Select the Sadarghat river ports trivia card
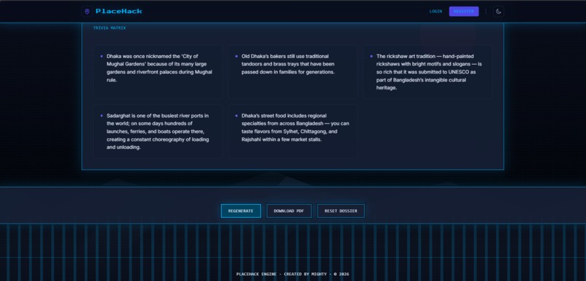The height and width of the screenshot is (281, 586). click(158, 131)
